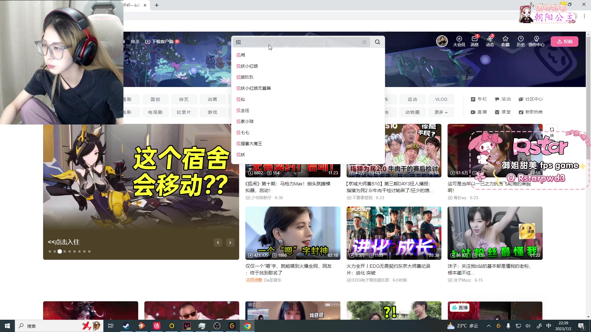Show previous carousel slide
The height and width of the screenshot is (332, 591).
(218, 243)
